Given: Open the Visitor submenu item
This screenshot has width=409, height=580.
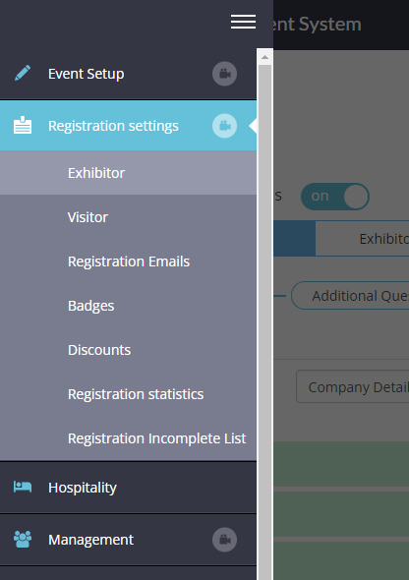Looking at the screenshot, I should (128, 217).
